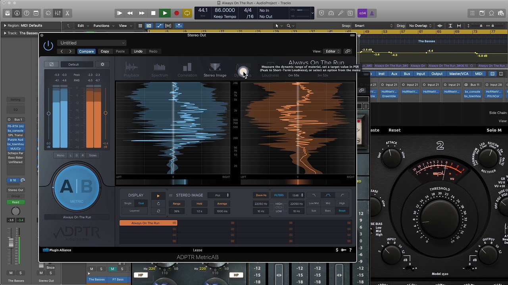Viewport: 508px width, 285px height.
Task: Open the Untitled preset dropdown
Action: click(x=92, y=43)
